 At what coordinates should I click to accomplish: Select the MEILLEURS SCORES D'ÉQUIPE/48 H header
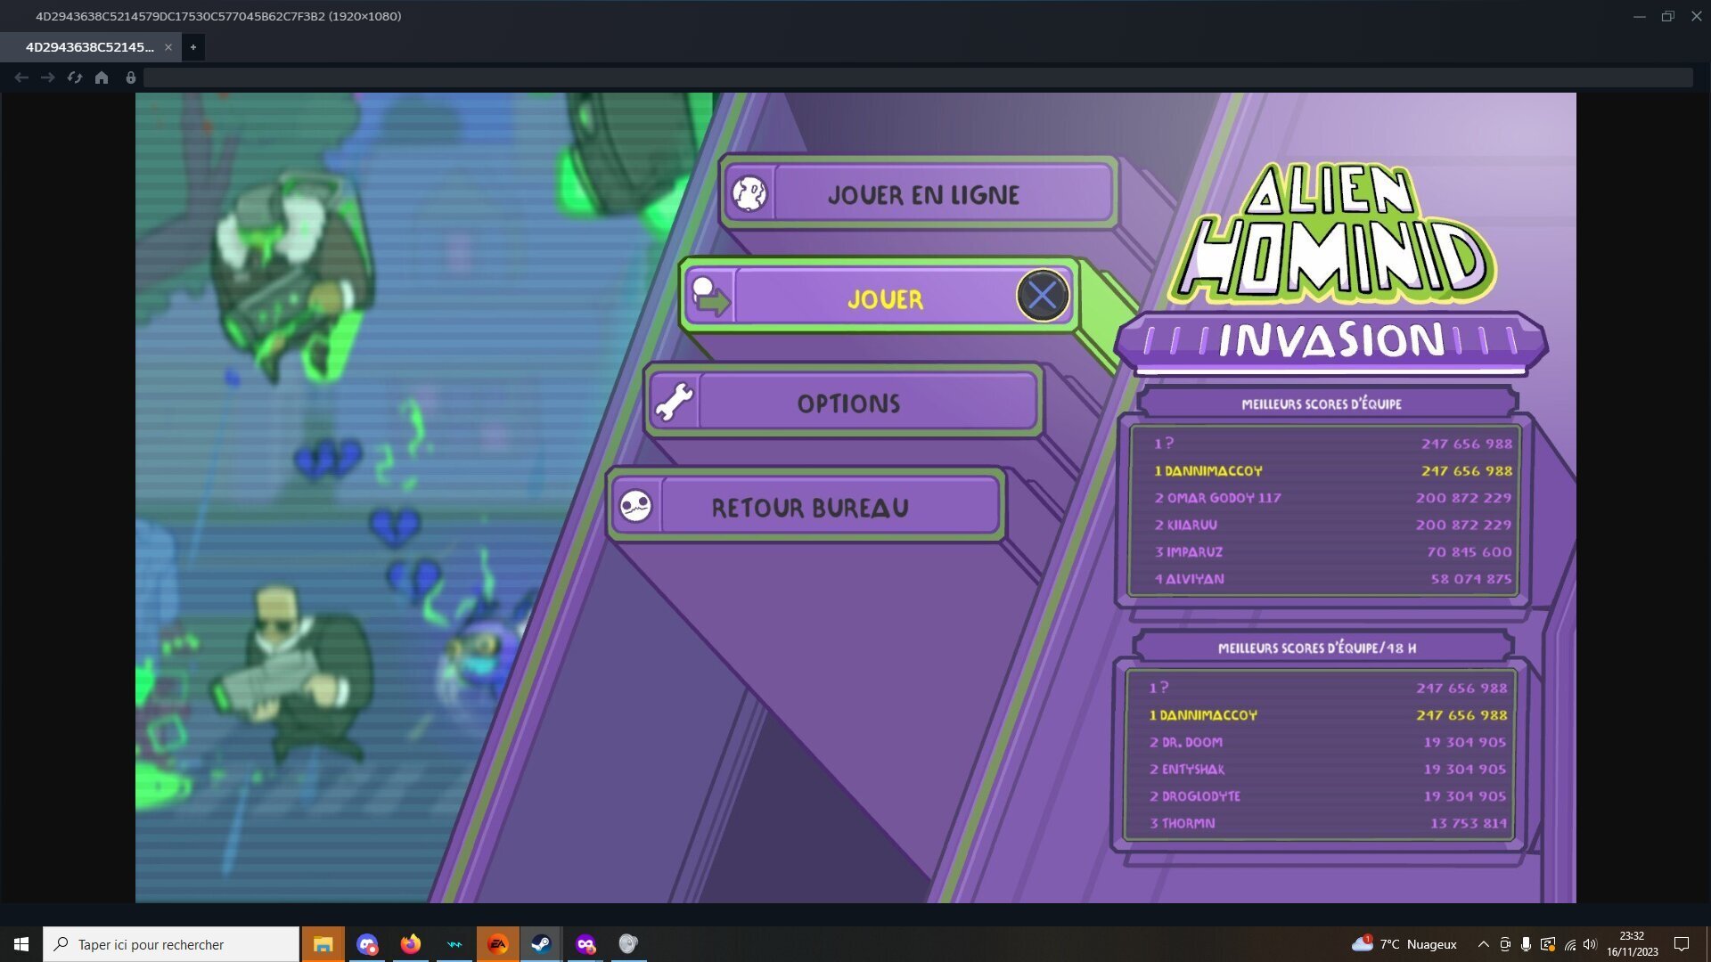tap(1317, 648)
